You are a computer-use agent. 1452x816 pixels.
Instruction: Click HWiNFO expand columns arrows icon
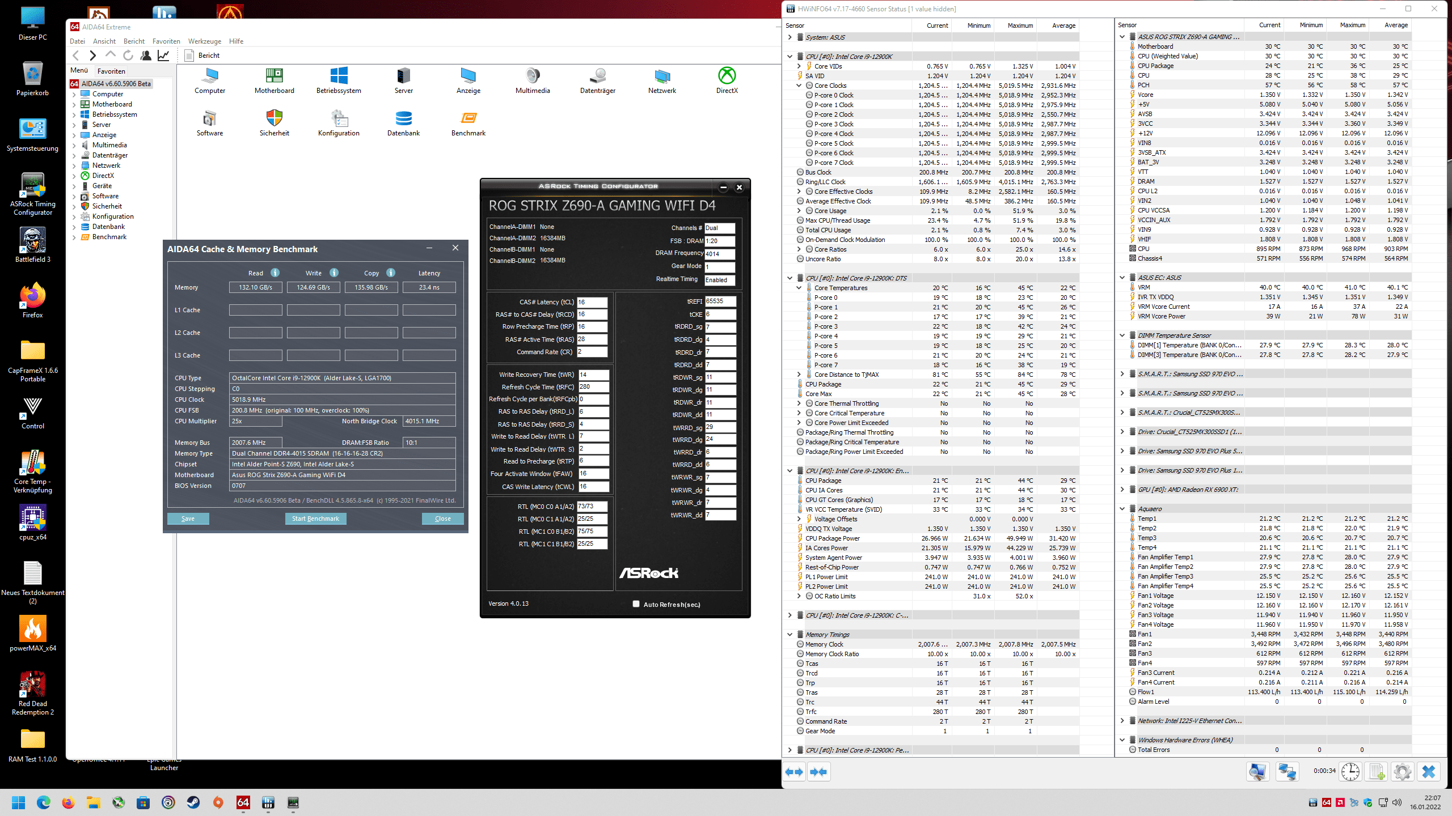794,772
